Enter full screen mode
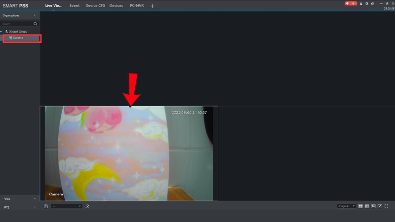 [386, 206]
